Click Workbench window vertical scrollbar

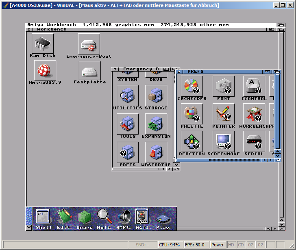282,125
